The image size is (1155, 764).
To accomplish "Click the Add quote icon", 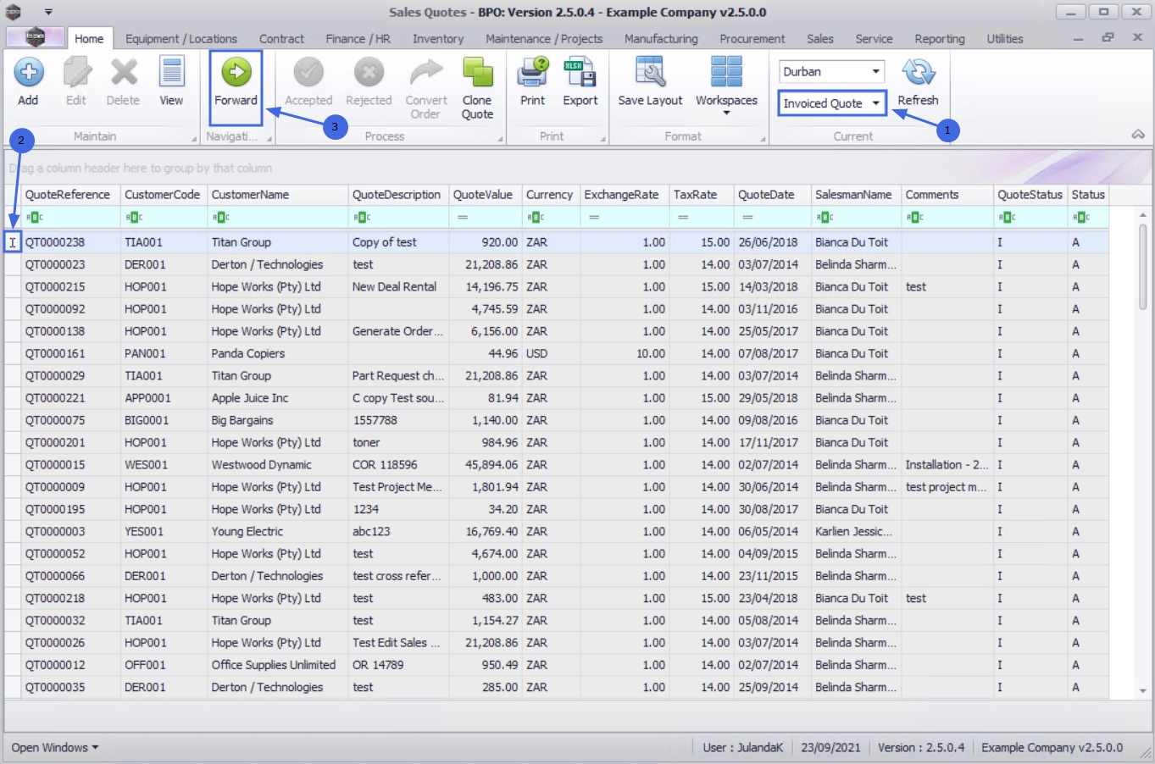I will pyautogui.click(x=28, y=73).
